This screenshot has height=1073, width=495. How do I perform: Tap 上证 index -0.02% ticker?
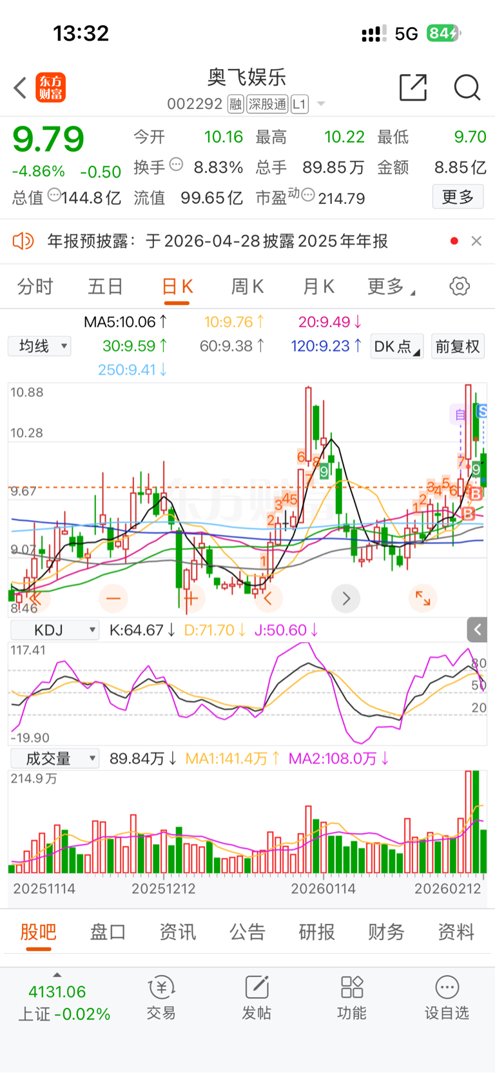point(64,1014)
